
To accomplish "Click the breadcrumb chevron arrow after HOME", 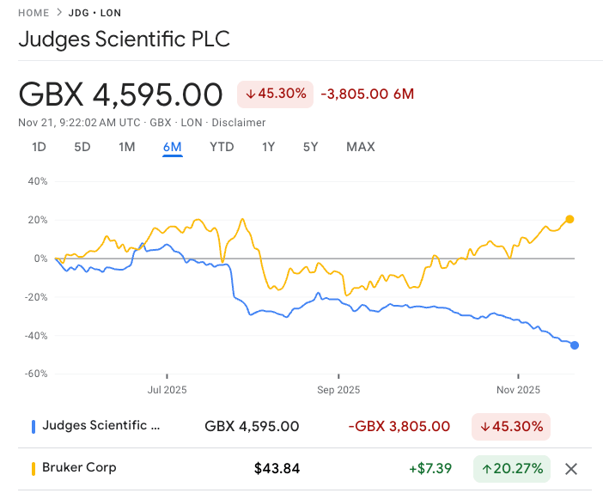I will (x=59, y=13).
